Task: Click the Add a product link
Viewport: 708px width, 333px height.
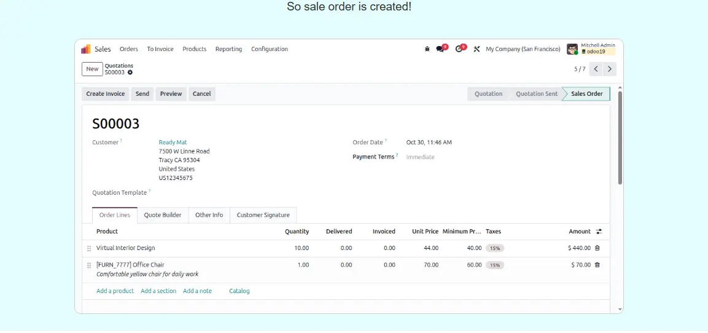Action: 115,291
